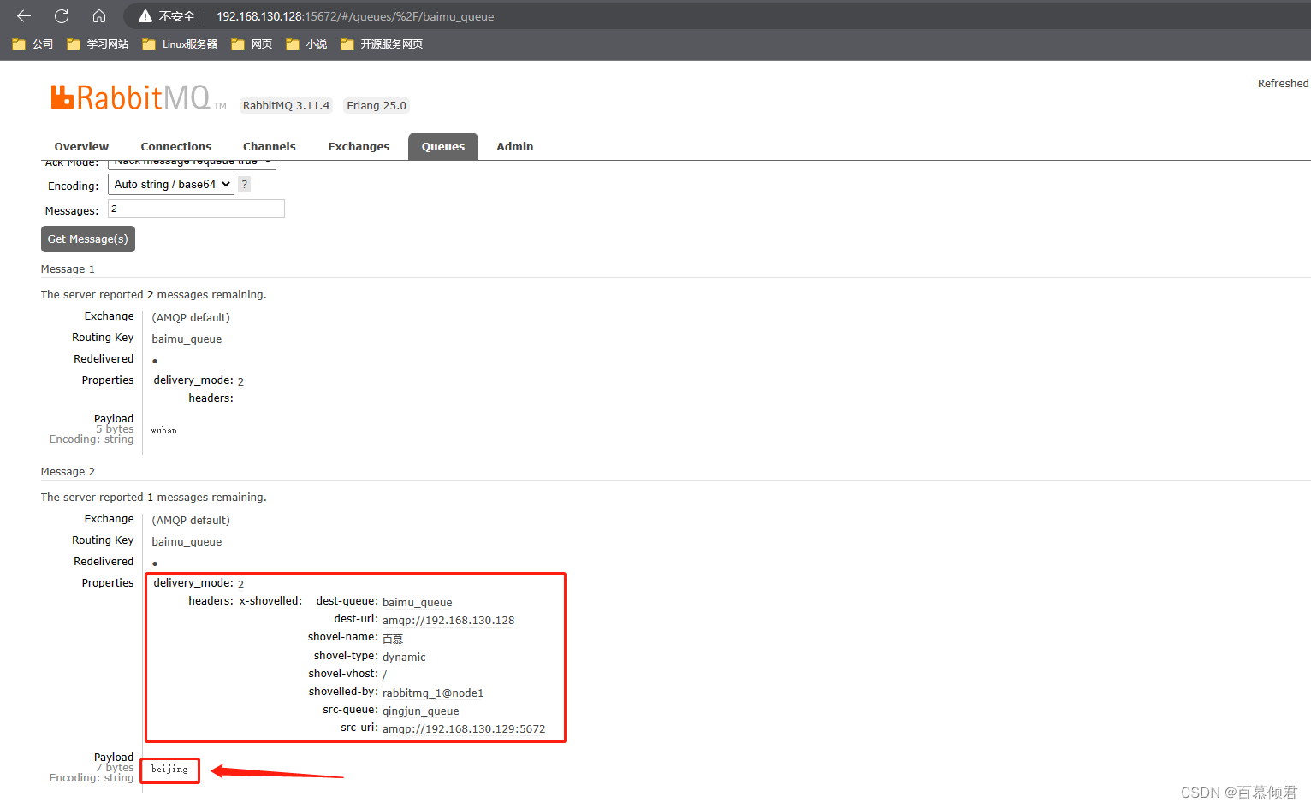Click the Refreshed status text
The height and width of the screenshot is (808, 1311).
pos(1283,83)
